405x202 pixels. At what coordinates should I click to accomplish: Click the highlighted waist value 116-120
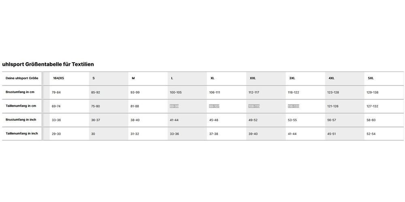293,106
